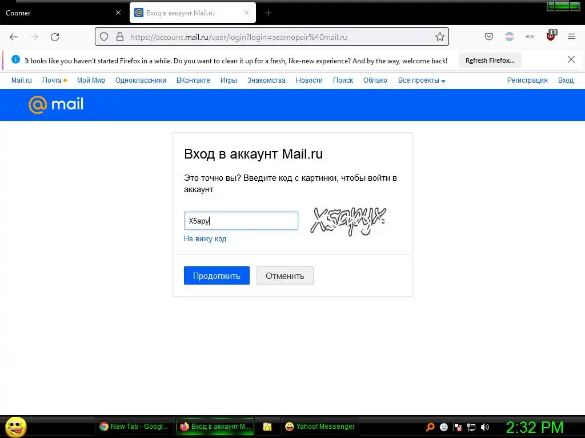Open the Firefox hamburger menu
Viewport: 585px width, 438px height.
(571, 36)
